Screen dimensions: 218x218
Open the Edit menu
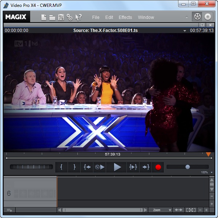109,17
